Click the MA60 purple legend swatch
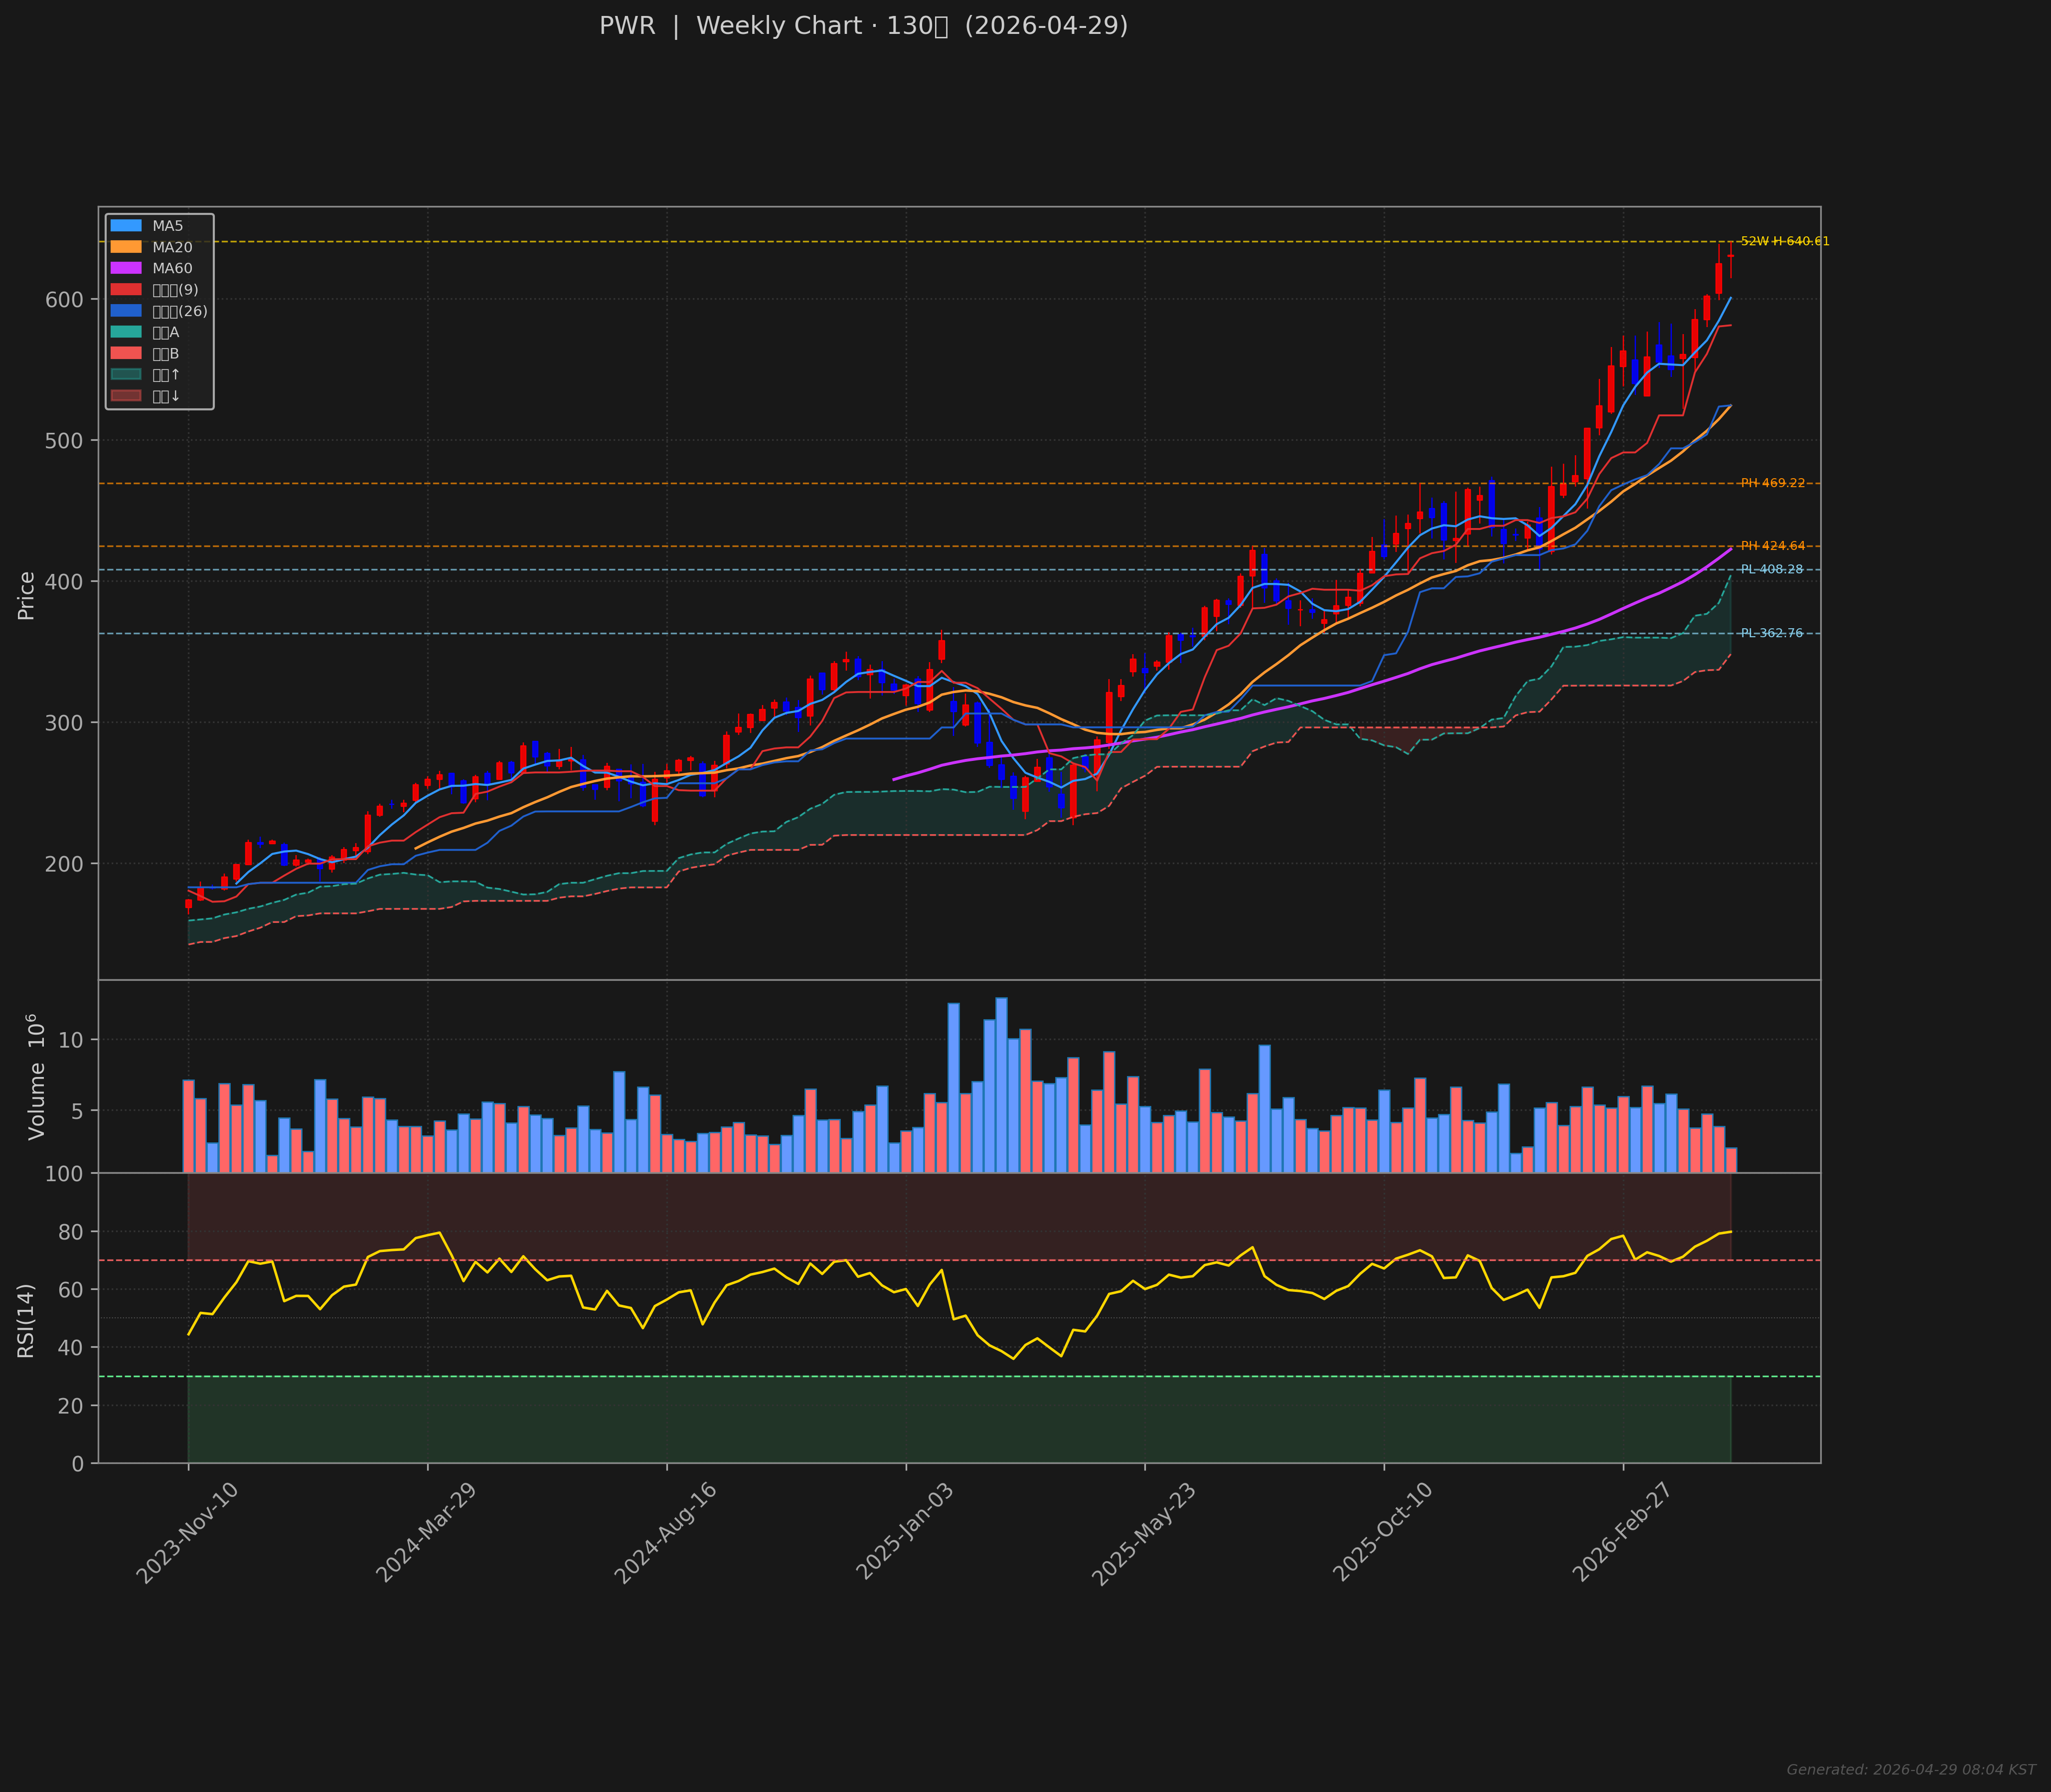 126,268
